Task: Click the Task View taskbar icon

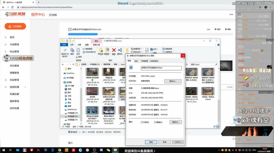Action: pyautogui.click(x=10, y=150)
